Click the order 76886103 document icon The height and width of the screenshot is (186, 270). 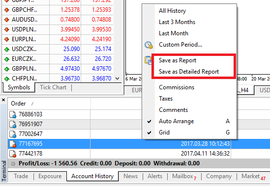[13, 114]
